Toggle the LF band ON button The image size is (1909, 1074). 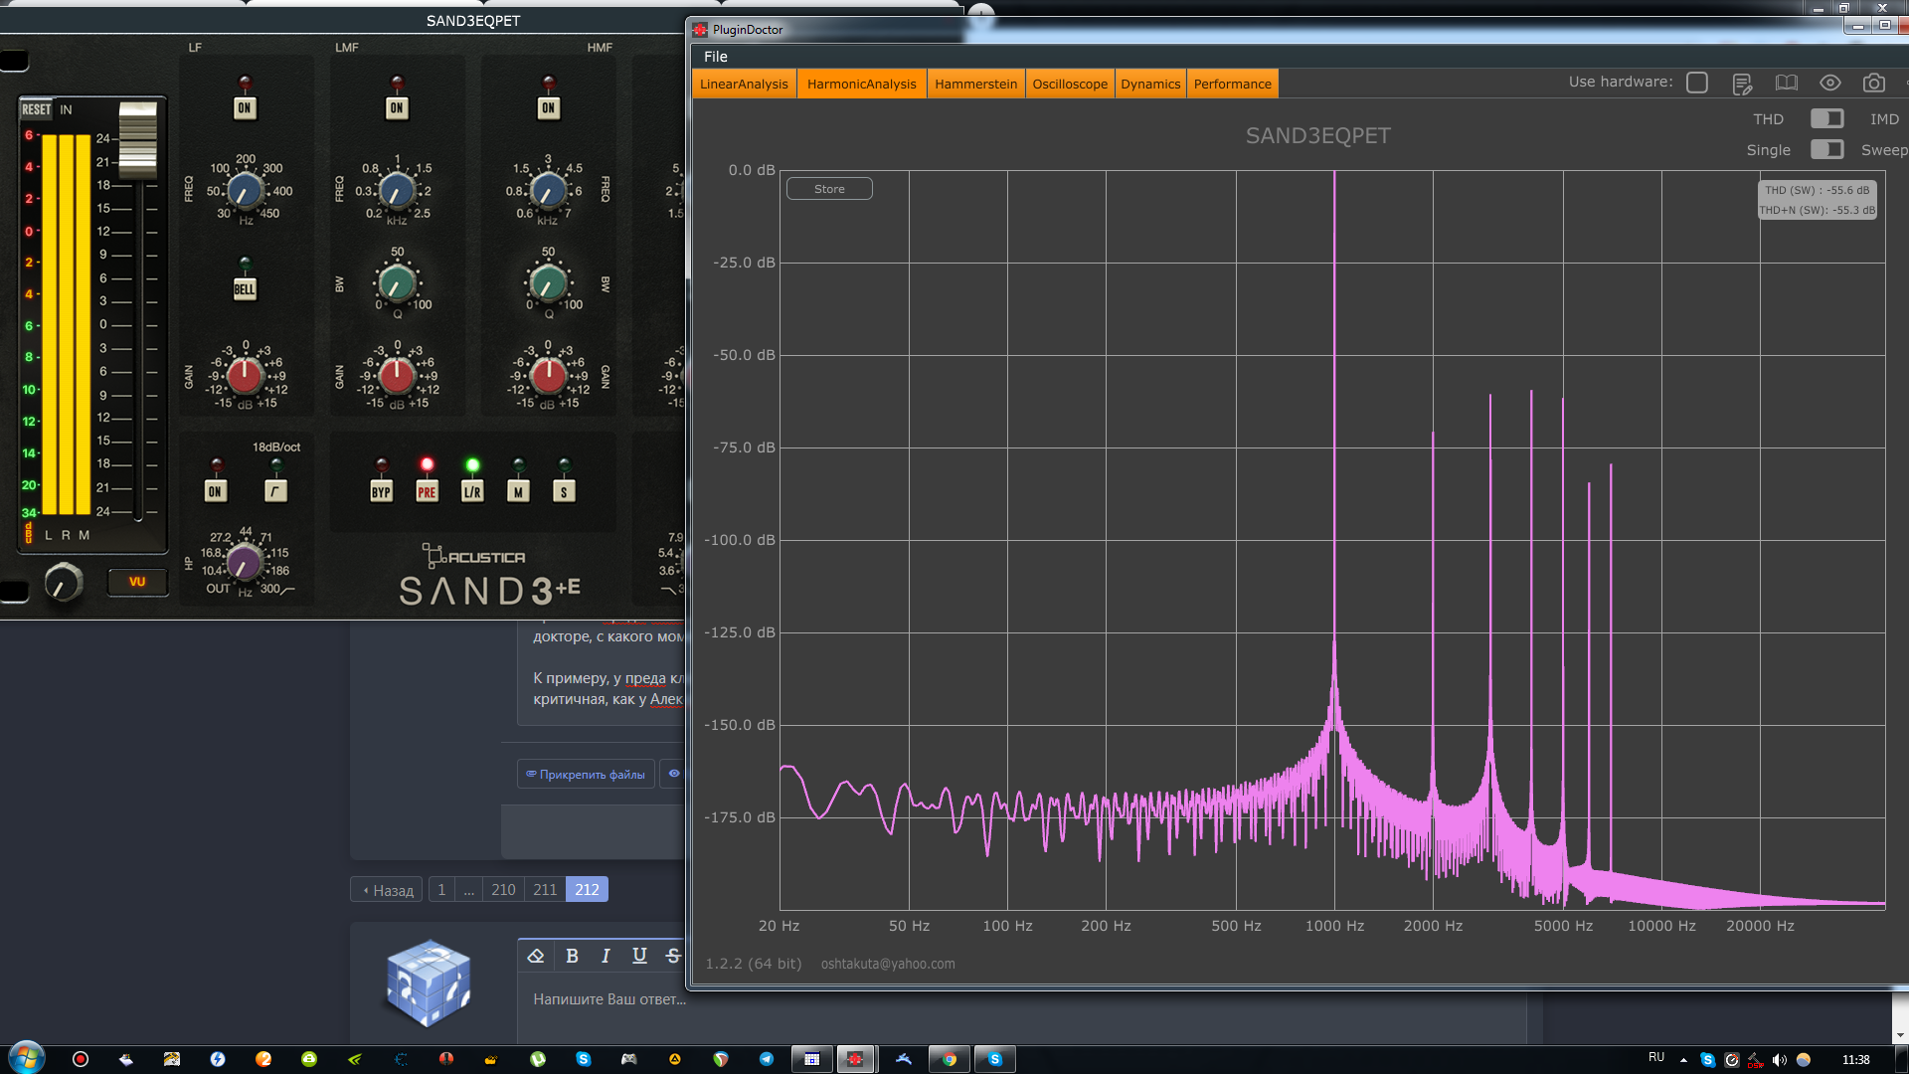tap(245, 107)
